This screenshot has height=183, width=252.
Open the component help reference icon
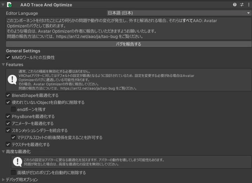pos(235,5)
